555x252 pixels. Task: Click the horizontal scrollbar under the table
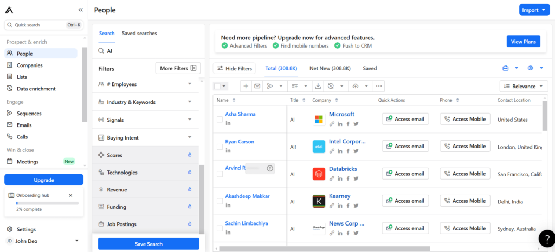pyautogui.click(x=325, y=249)
